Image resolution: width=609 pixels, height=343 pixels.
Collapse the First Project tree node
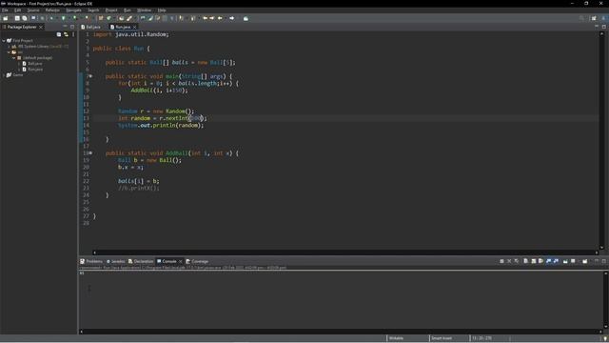click(4, 40)
